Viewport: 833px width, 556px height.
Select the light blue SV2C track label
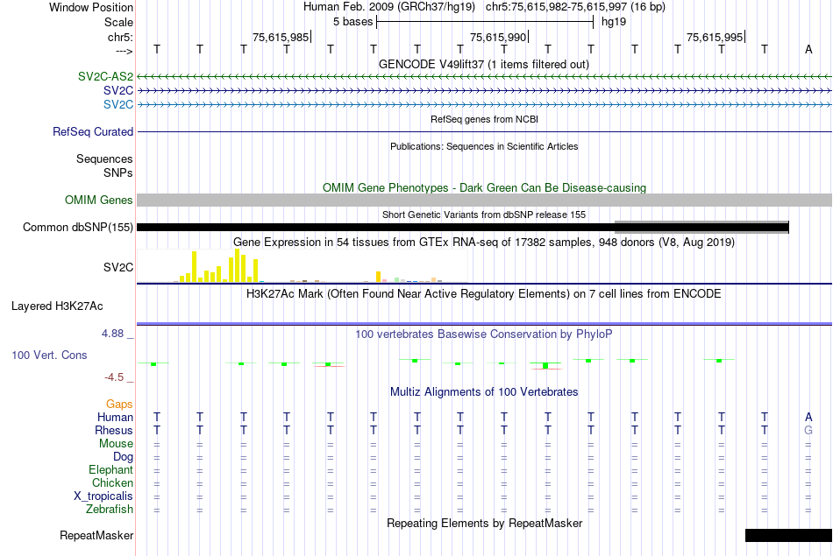click(118, 104)
